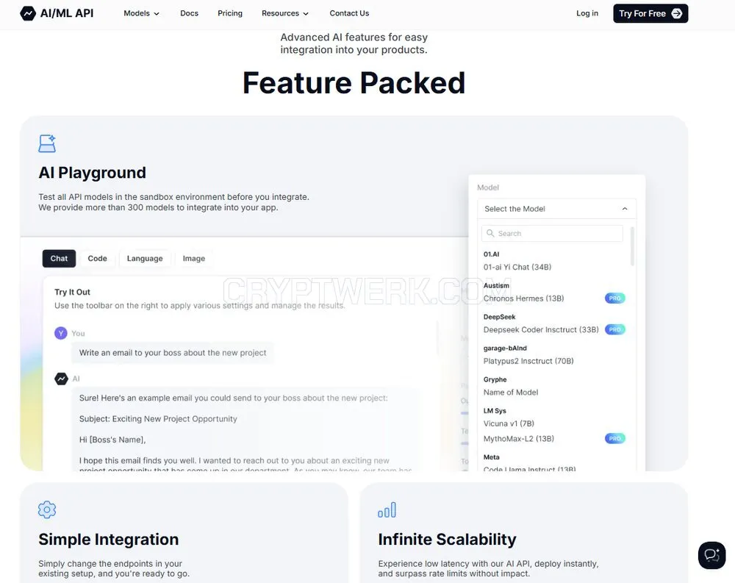Switch to the Code tab
735x583 pixels.
coord(97,259)
